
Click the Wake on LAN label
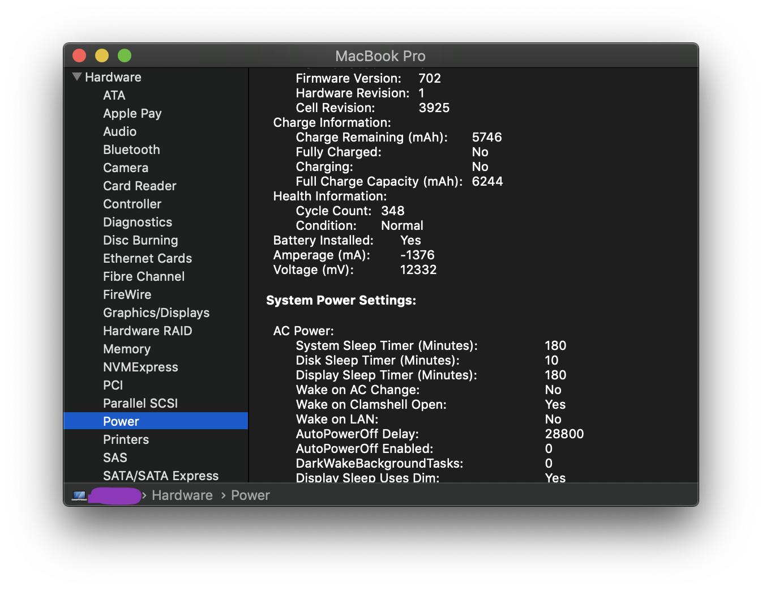(x=337, y=419)
